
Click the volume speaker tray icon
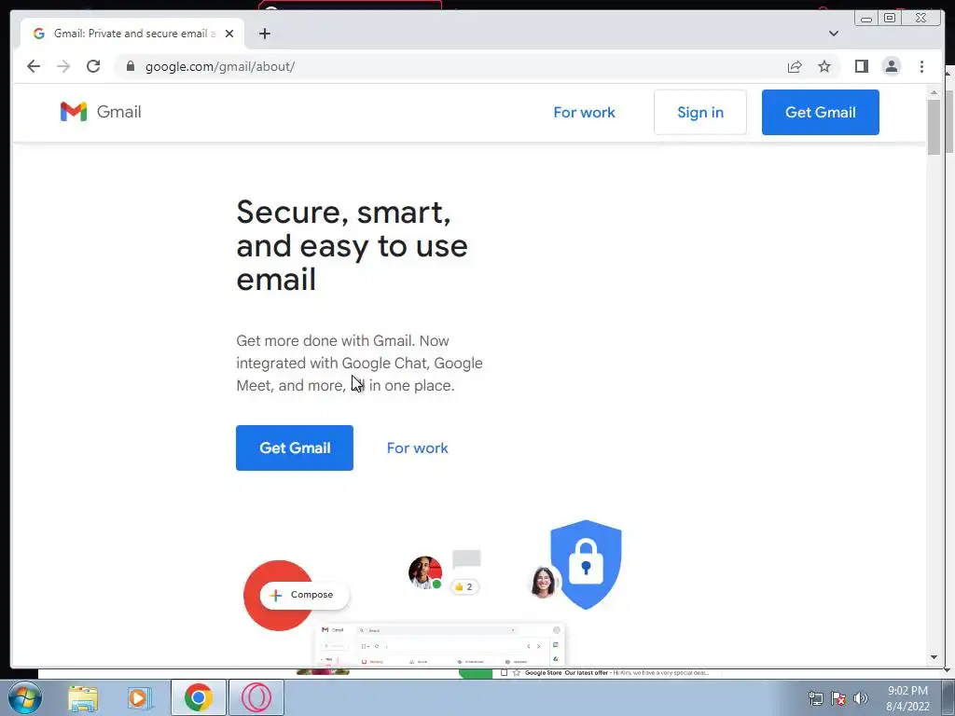(x=861, y=698)
